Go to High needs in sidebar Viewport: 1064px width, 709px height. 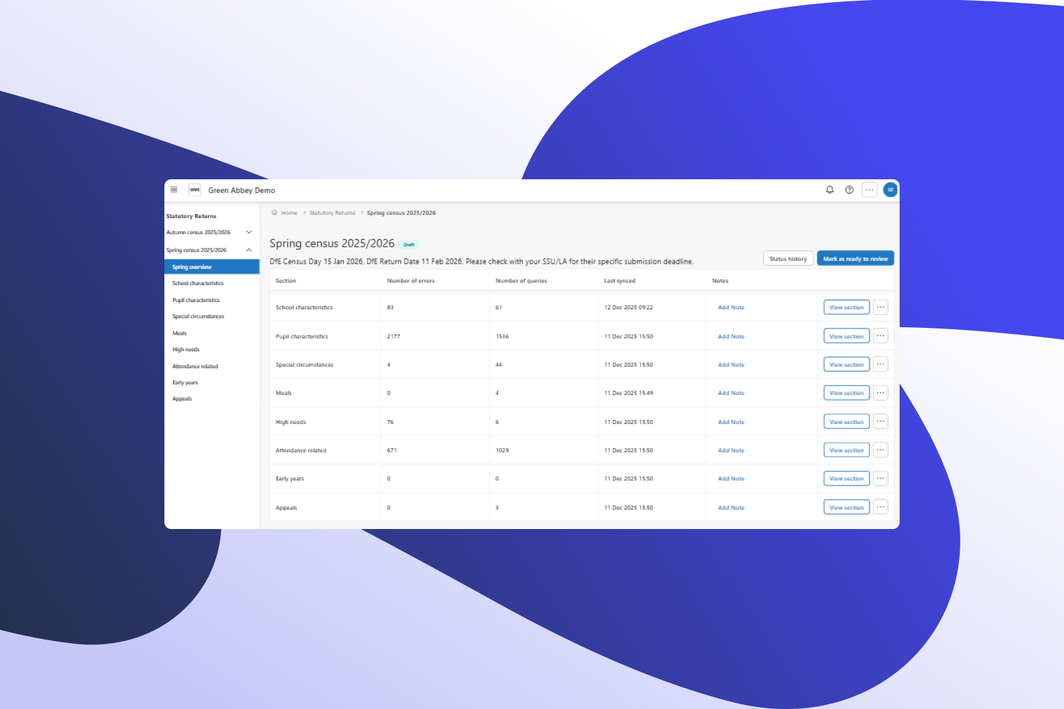point(186,350)
